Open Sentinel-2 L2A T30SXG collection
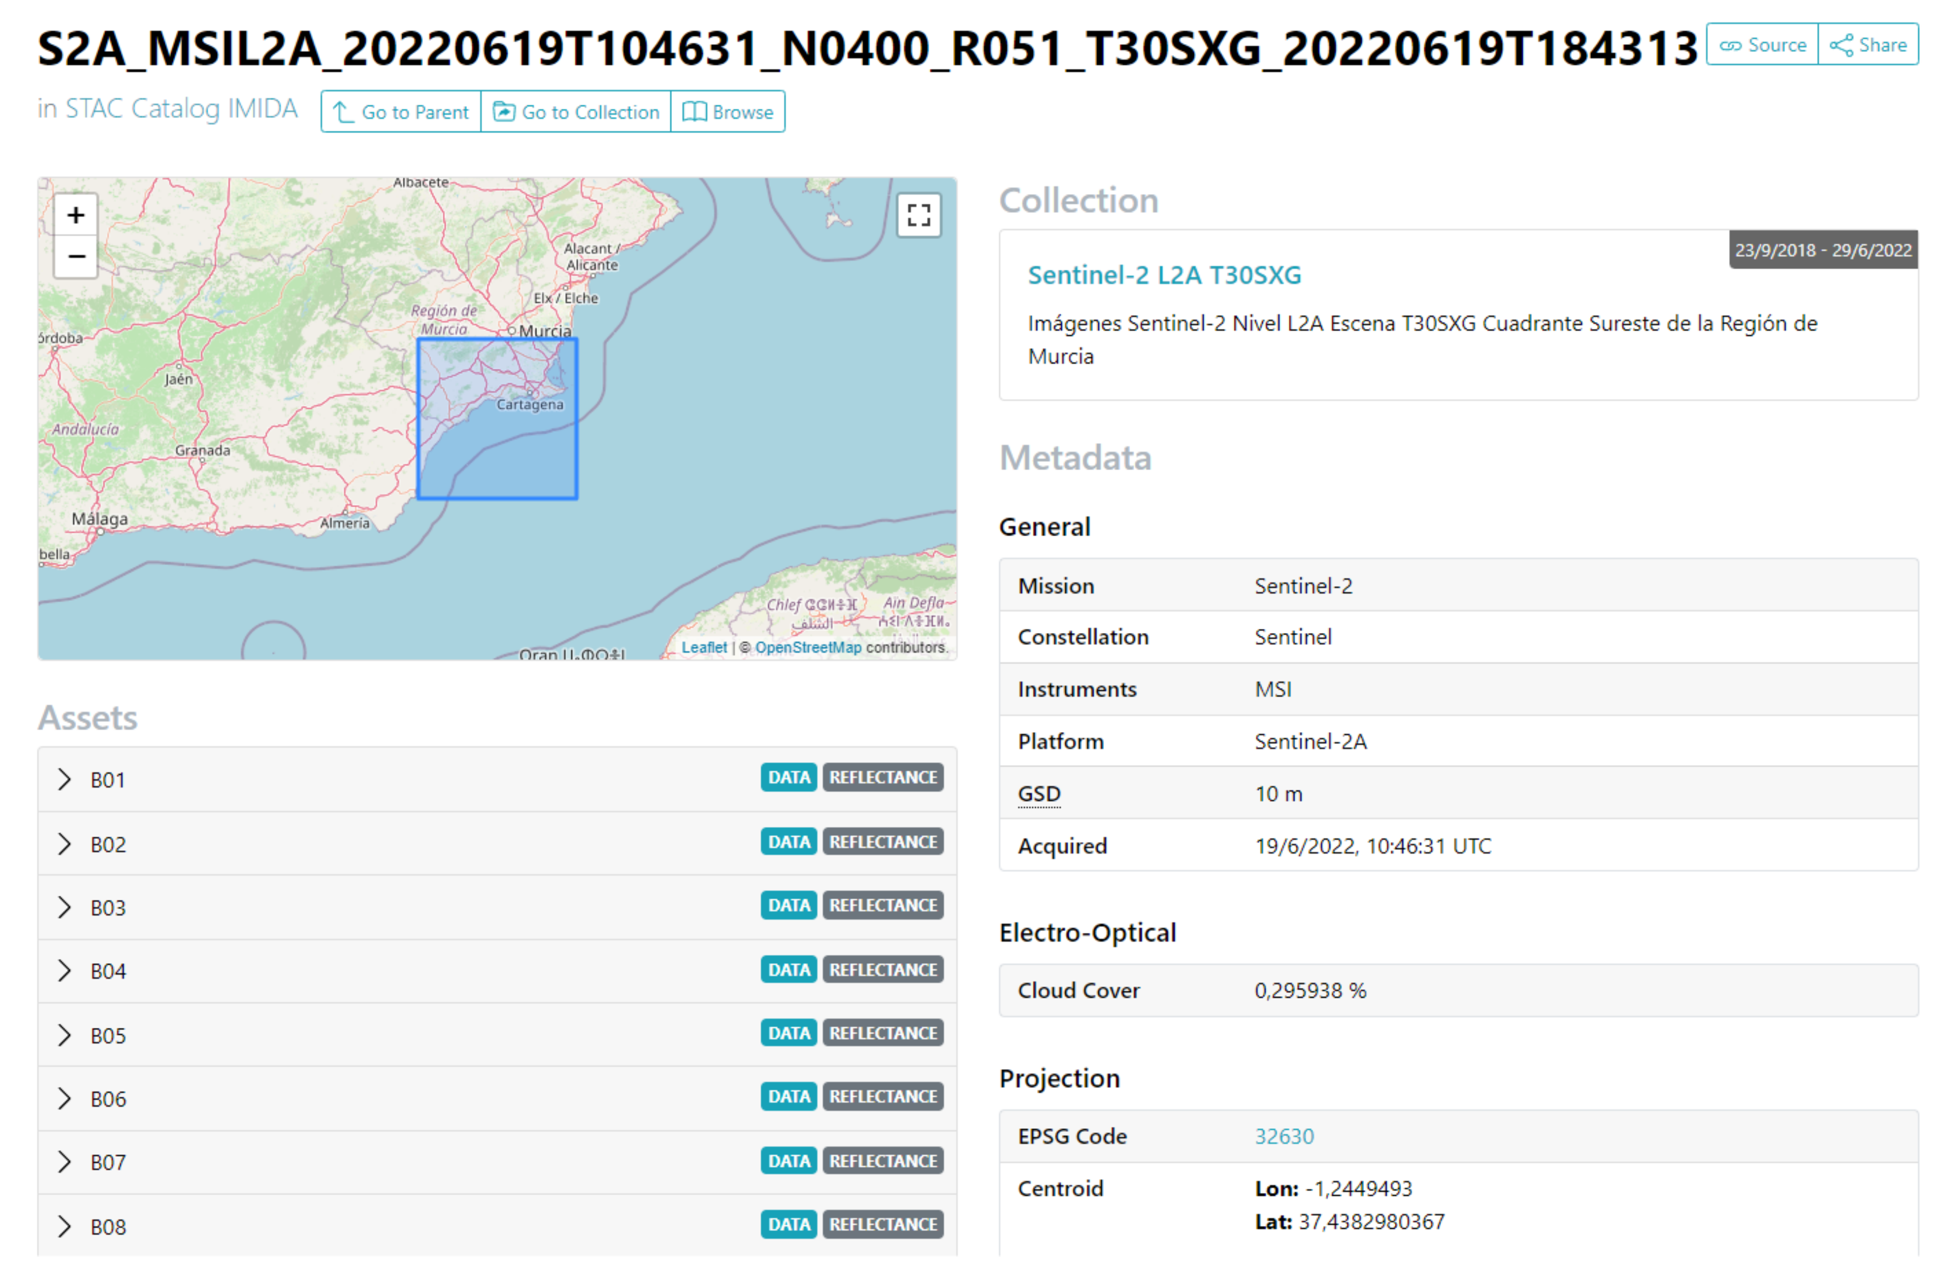Screen dimensions: 1957x1278 pyautogui.click(x=1165, y=275)
